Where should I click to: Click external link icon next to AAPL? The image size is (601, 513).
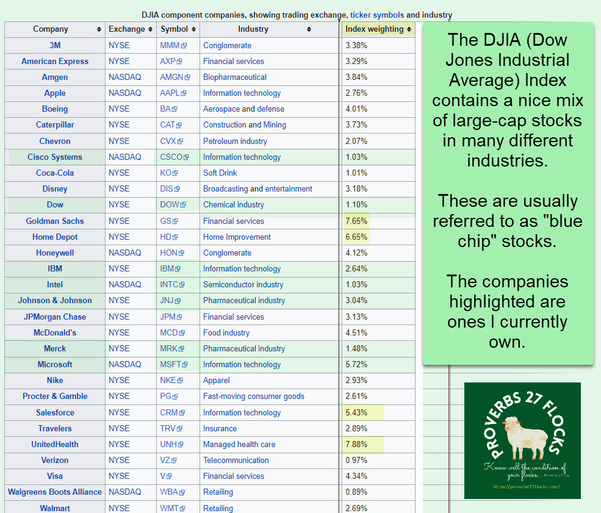click(184, 93)
